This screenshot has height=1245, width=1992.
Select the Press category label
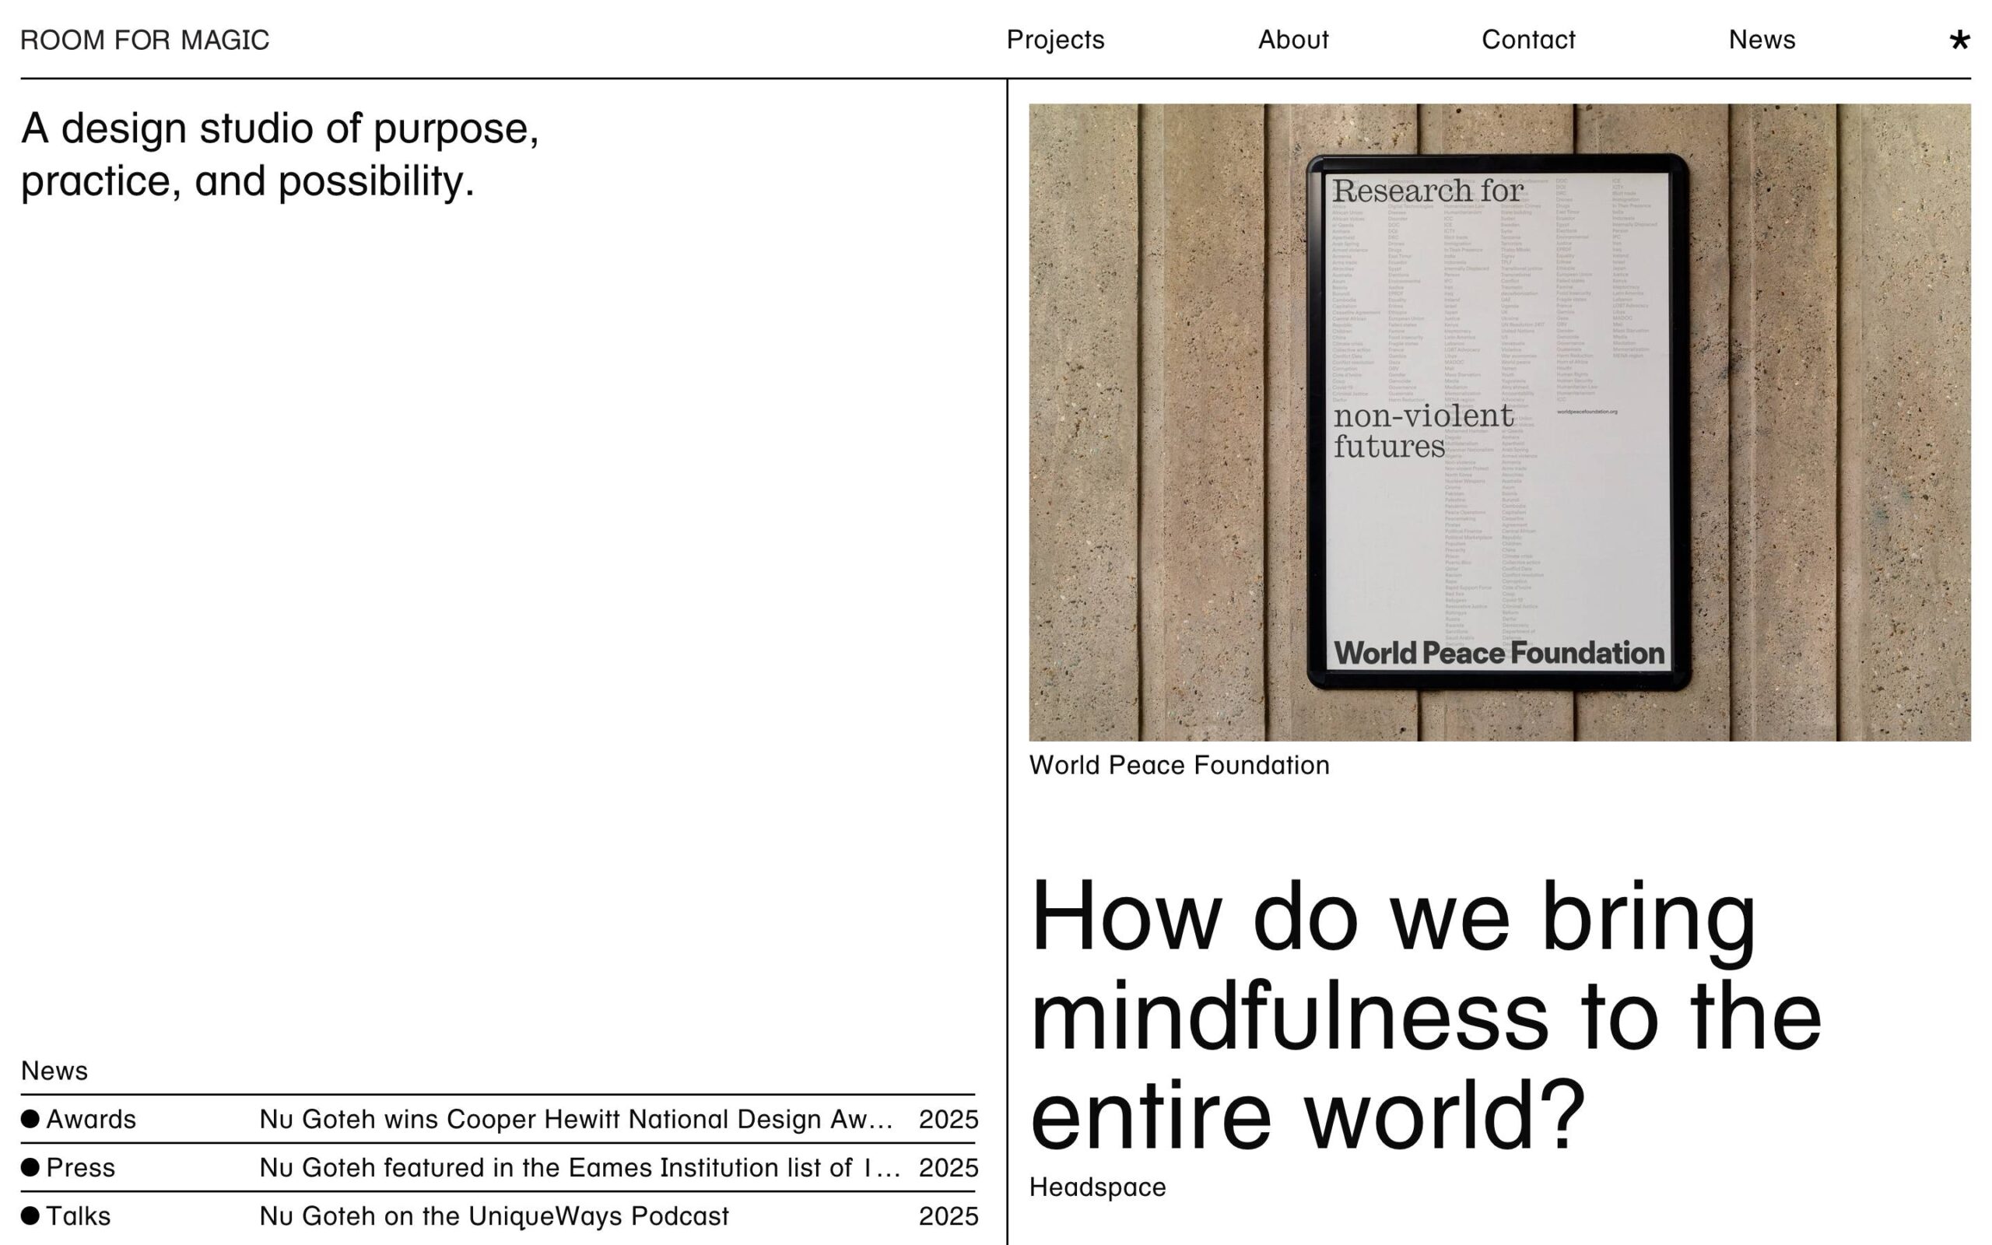pyautogui.click(x=81, y=1168)
